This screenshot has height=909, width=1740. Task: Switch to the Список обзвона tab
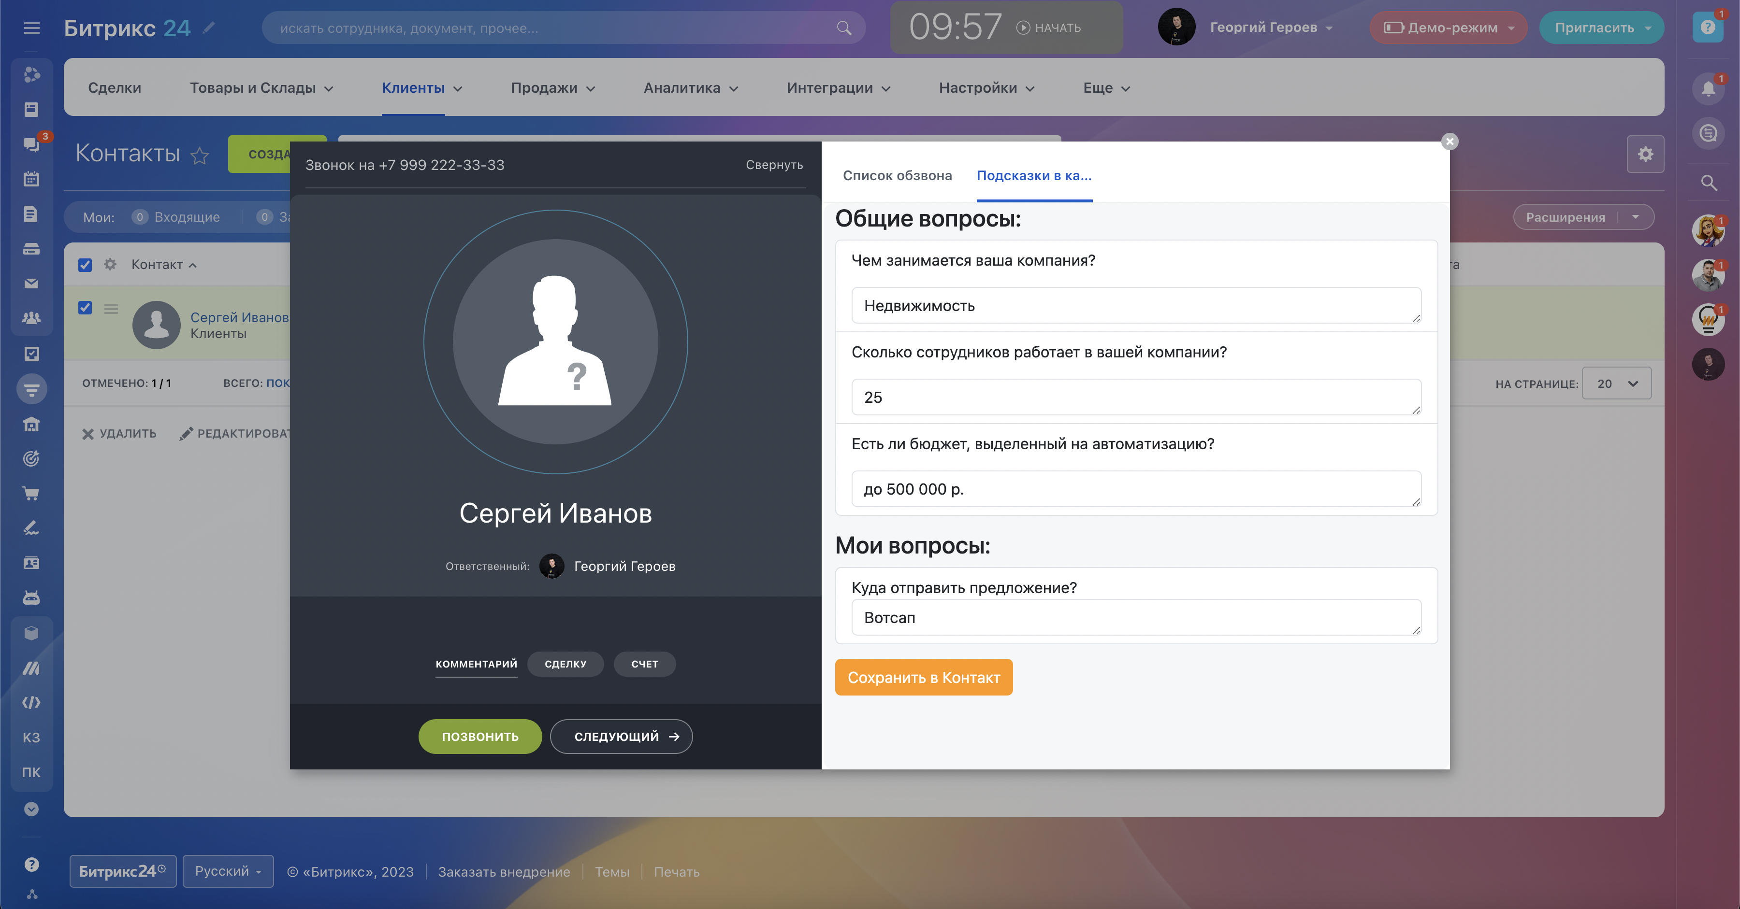[x=897, y=175]
